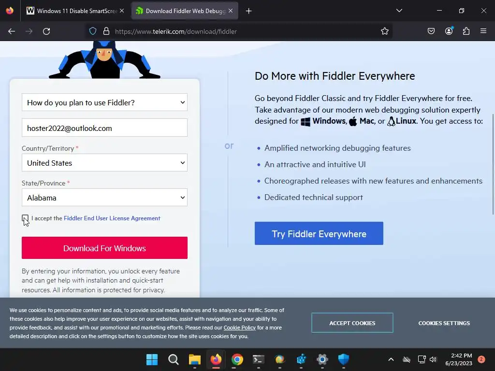Image resolution: width=495 pixels, height=371 pixels.
Task: Reload the current page
Action: 46,31
